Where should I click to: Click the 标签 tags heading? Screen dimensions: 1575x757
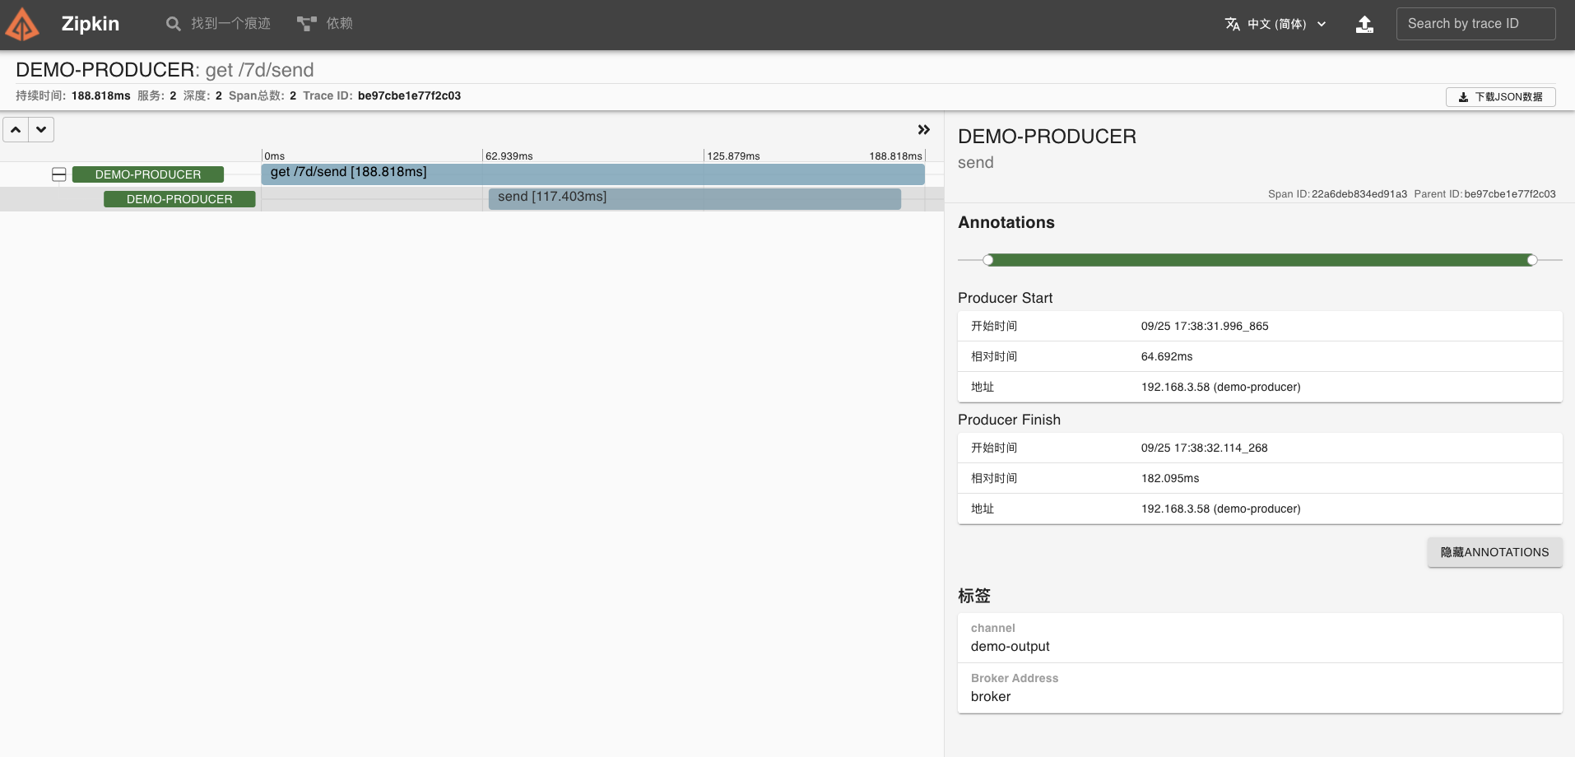974,596
